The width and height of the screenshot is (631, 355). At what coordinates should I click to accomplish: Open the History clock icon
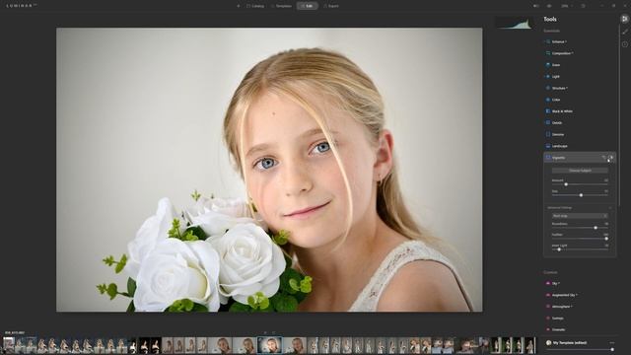pos(625,44)
